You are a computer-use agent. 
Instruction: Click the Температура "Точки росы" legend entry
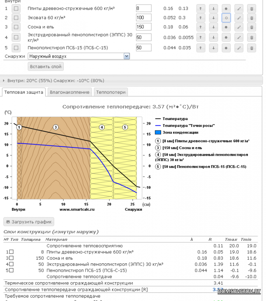coord(185,126)
